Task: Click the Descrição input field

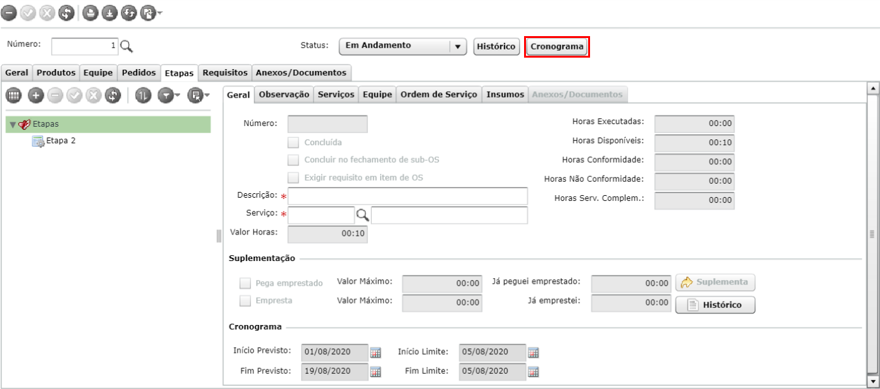Action: (x=408, y=196)
